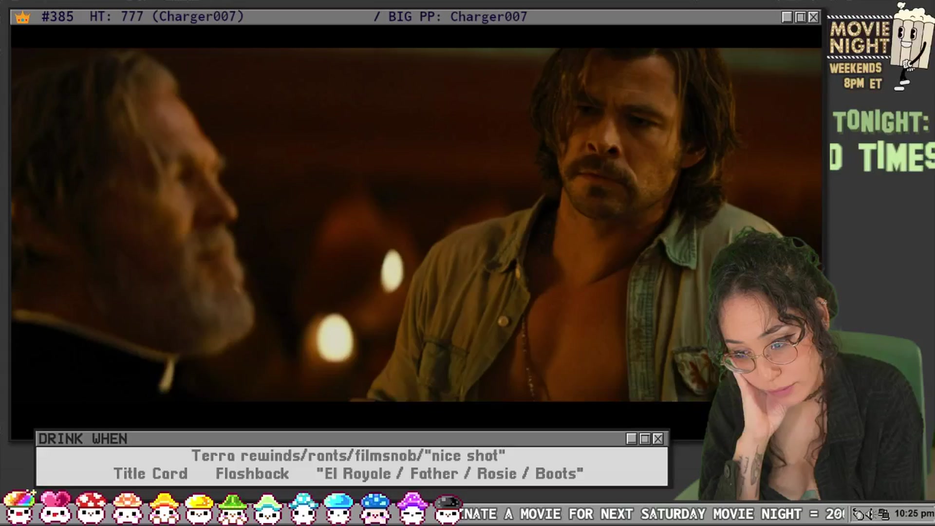Minimize the main movie window

point(787,17)
